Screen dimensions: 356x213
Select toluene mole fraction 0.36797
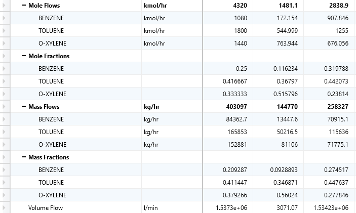coord(287,81)
